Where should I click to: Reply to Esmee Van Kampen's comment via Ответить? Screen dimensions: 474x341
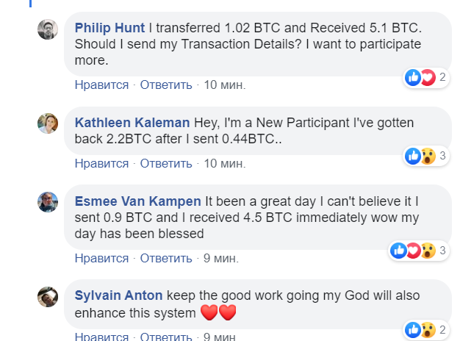tap(166, 258)
